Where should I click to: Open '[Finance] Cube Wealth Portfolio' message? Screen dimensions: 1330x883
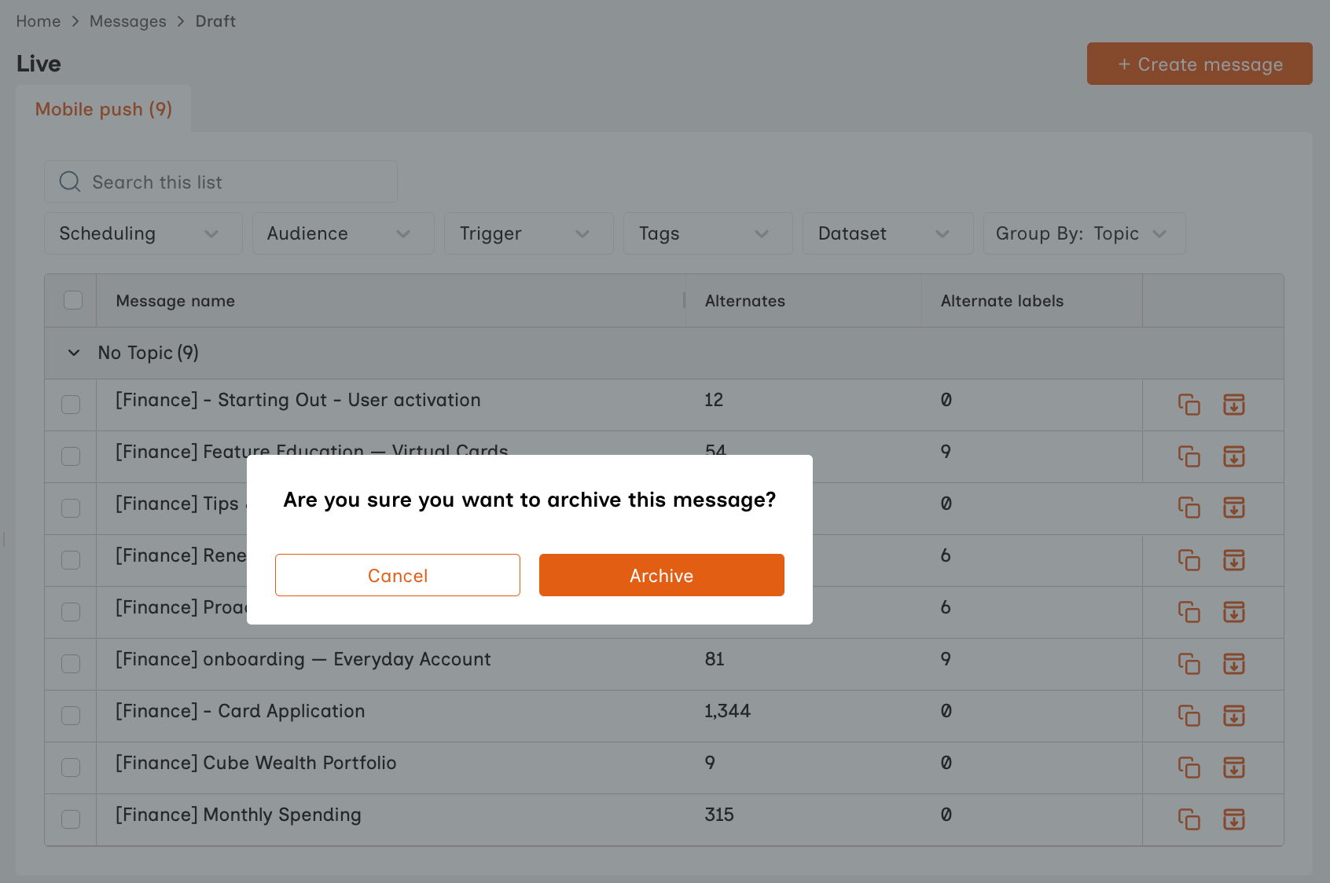[255, 763]
